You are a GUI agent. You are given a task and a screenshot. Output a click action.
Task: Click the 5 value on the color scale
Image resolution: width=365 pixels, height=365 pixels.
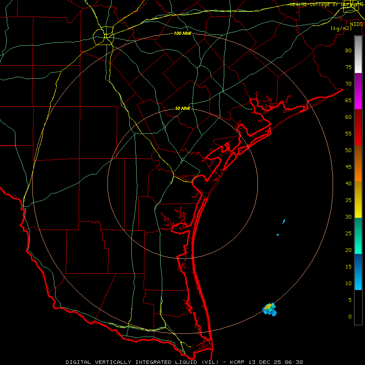coord(350,300)
